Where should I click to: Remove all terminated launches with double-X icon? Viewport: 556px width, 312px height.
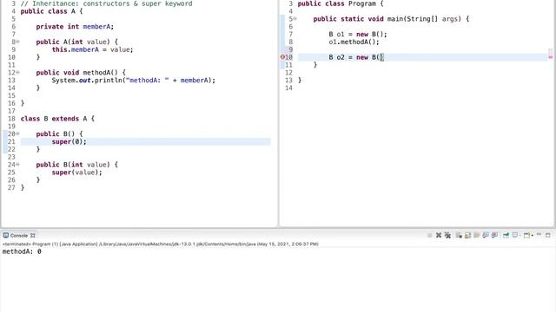pos(447,235)
